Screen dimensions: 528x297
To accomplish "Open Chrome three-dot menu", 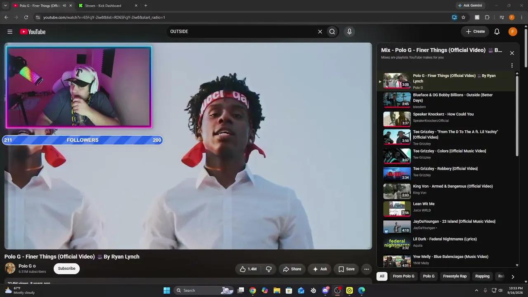I will coord(522,17).
